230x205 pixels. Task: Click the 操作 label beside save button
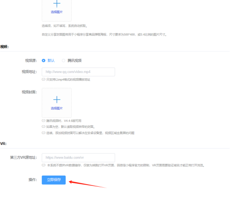tap(33, 180)
